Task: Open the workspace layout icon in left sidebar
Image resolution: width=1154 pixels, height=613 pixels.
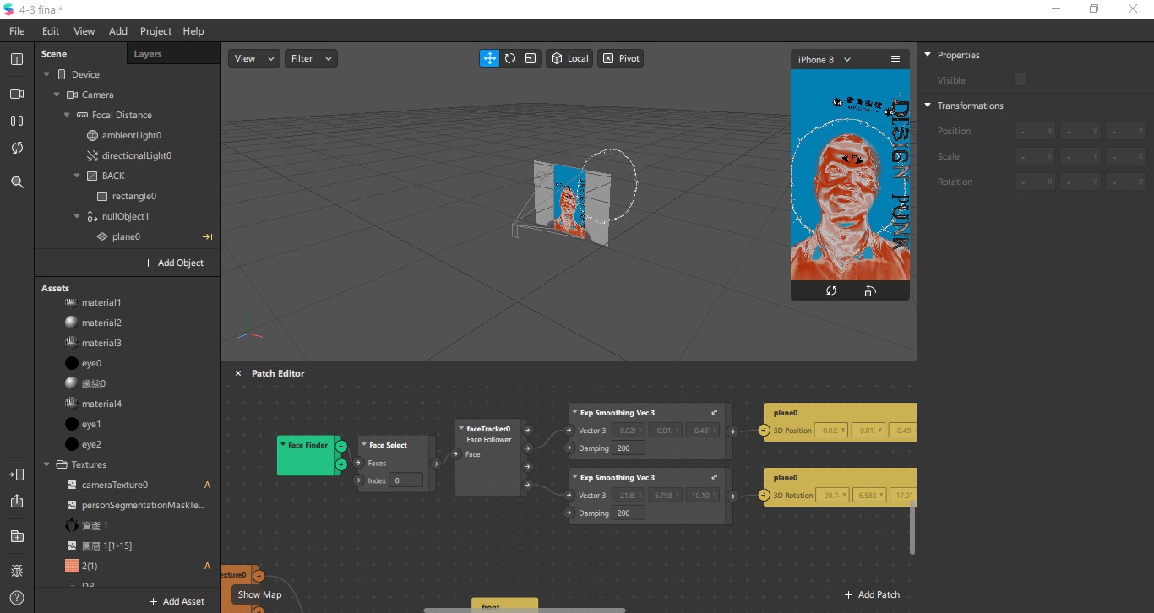Action: click(17, 59)
